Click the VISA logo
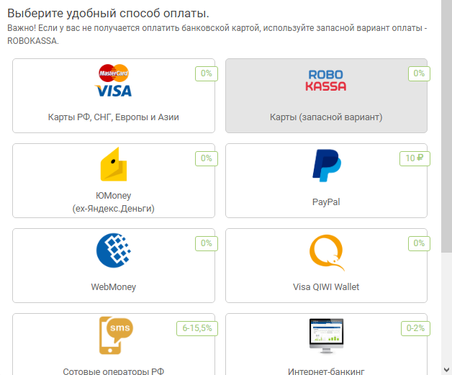 click(x=113, y=91)
